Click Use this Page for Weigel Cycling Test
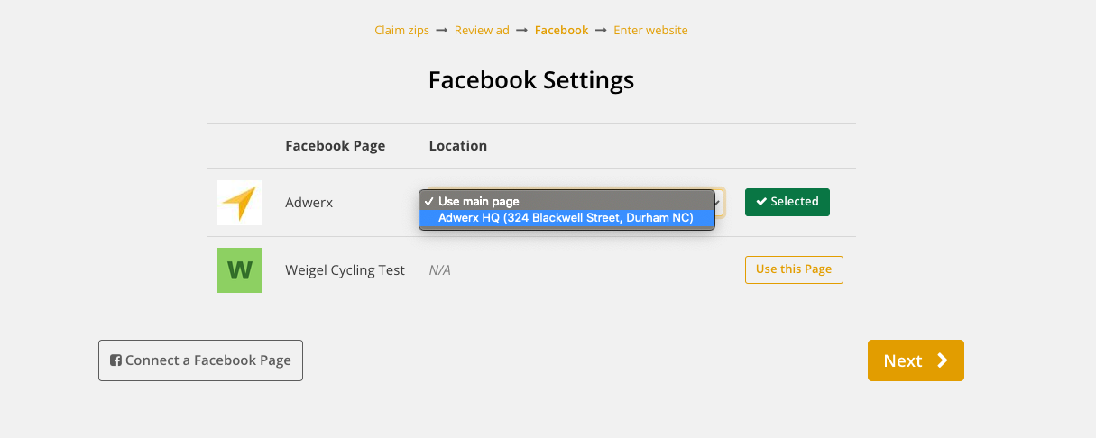Image resolution: width=1096 pixels, height=438 pixels. tap(794, 269)
